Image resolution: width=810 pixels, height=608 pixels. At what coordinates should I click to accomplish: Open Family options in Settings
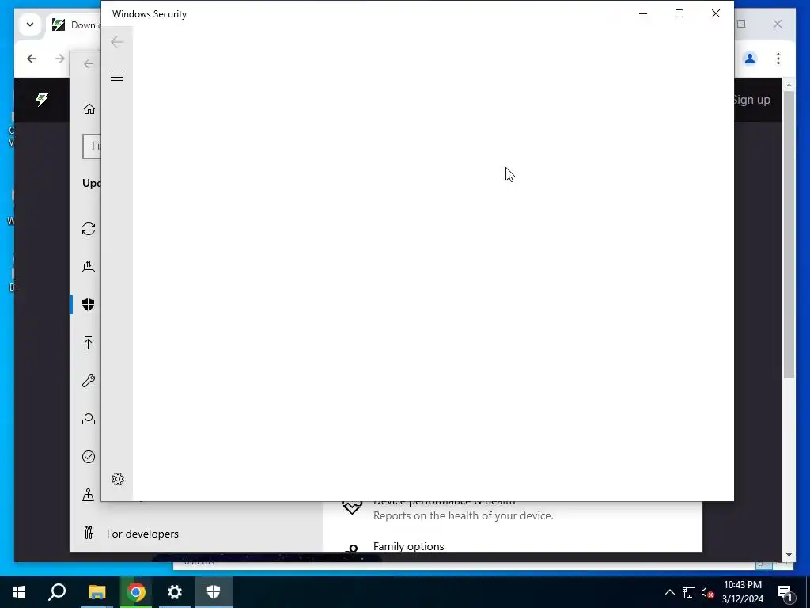(409, 546)
